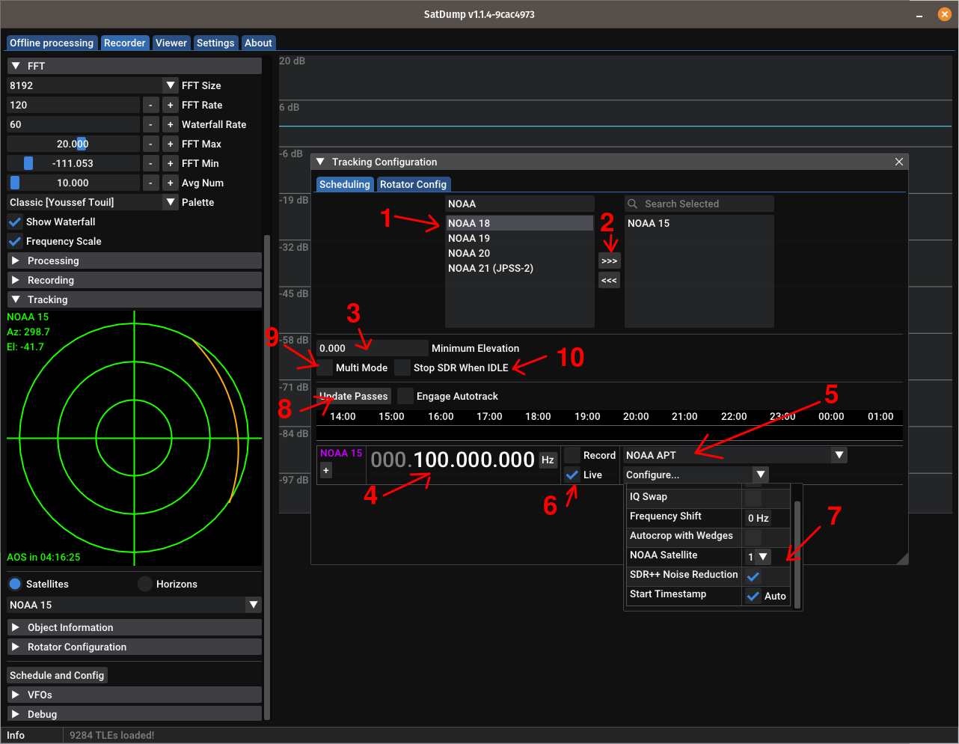Expand Rotator Configuration section
Image resolution: width=959 pixels, height=744 pixels.
click(x=135, y=647)
